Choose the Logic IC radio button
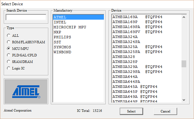This screenshot has width=194, height=119. click(x=8, y=68)
